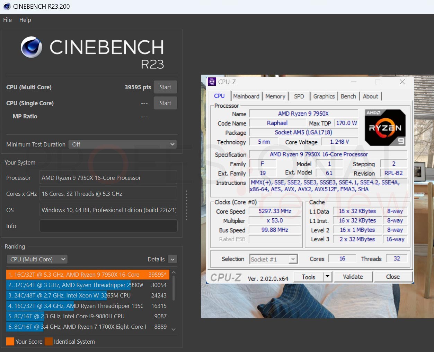Click the Max TDP value 170.0 W
The image size is (434, 352).
(346, 123)
